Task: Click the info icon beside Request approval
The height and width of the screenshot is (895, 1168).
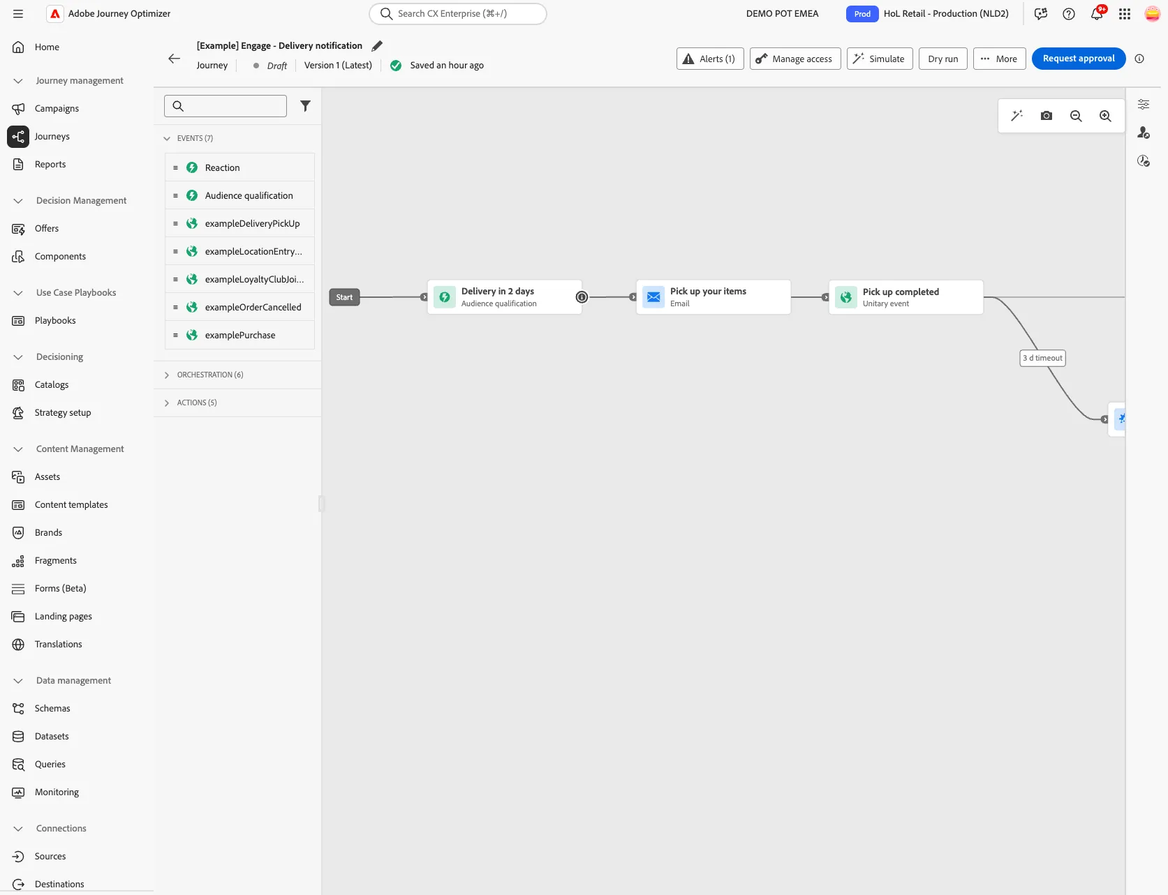Action: point(1139,59)
